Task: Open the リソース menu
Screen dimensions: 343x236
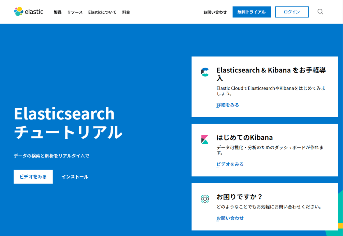Action: point(75,12)
